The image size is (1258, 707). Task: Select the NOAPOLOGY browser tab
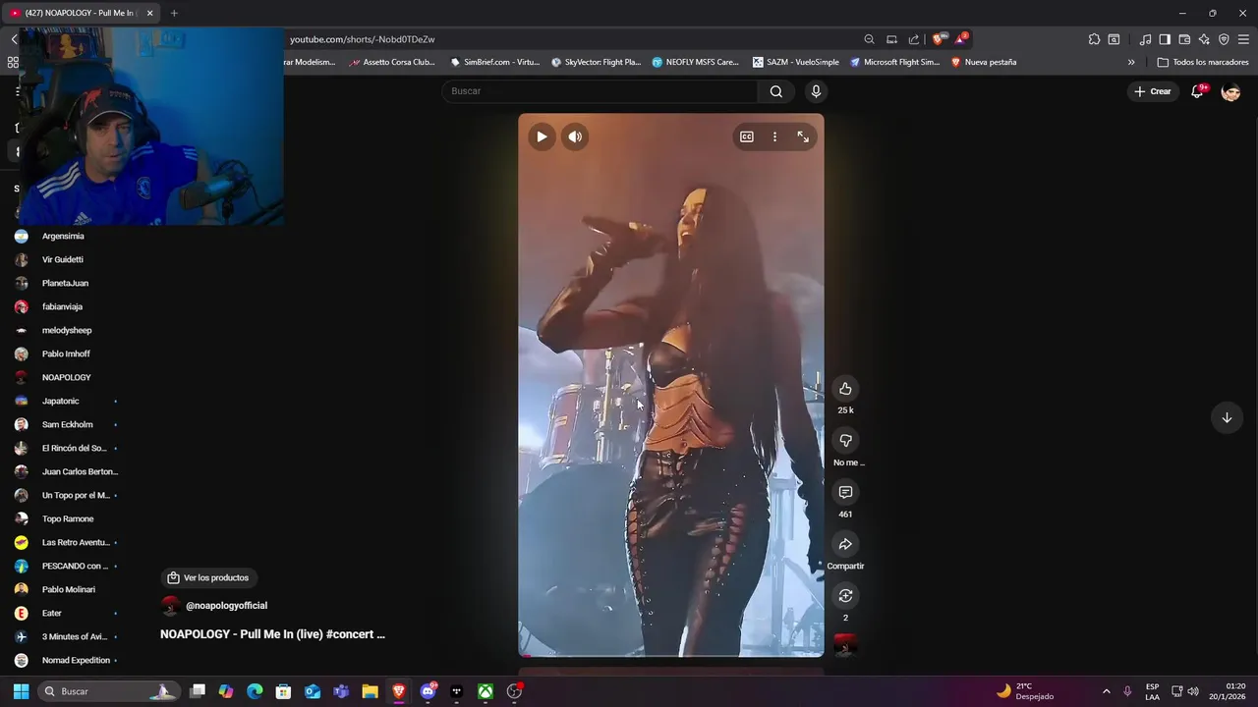(82, 13)
